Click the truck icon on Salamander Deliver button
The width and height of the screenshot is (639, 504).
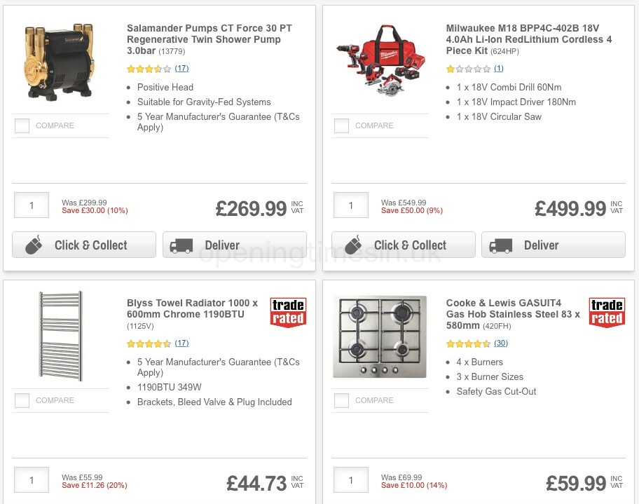pyautogui.click(x=181, y=245)
